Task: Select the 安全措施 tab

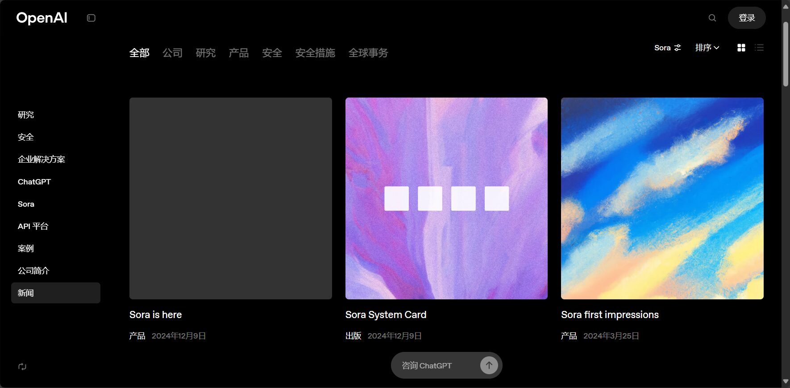Action: coord(315,53)
